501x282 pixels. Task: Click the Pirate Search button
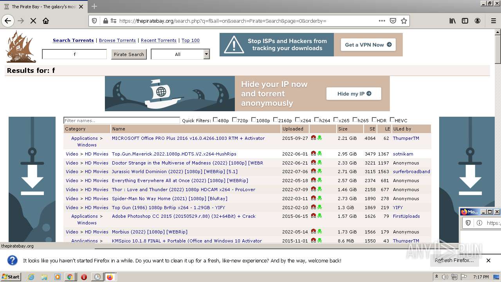coord(129,54)
